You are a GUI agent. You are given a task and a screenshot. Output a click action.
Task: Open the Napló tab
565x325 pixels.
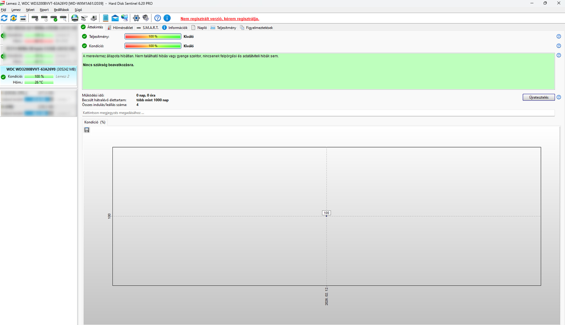(x=199, y=28)
